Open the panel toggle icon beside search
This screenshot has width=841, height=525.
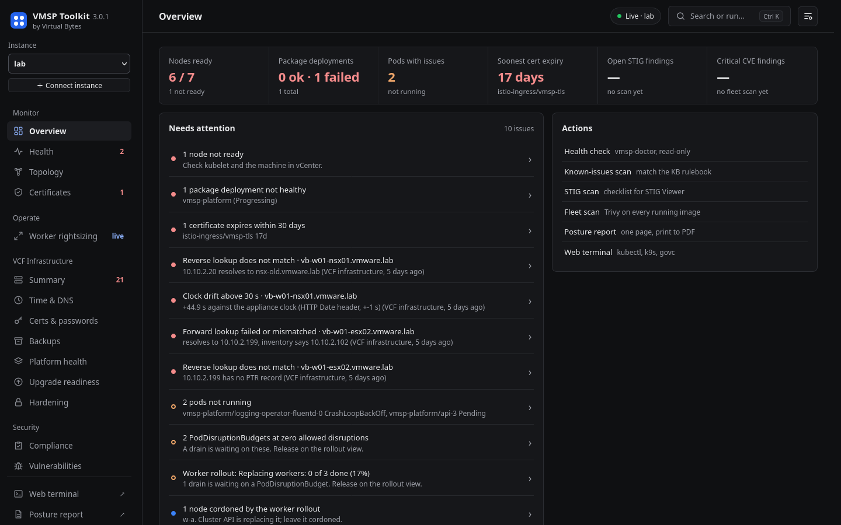tap(808, 16)
